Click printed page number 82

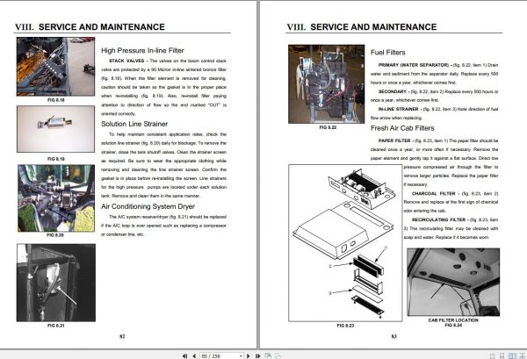pos(122,336)
